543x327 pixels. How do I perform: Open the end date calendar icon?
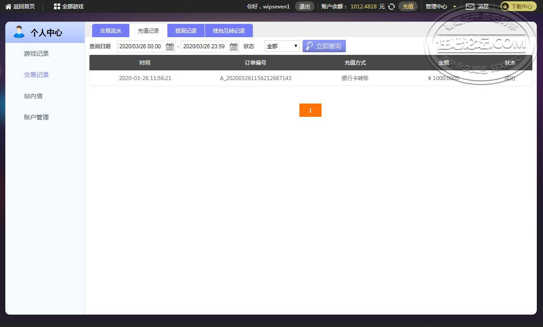[x=233, y=46]
